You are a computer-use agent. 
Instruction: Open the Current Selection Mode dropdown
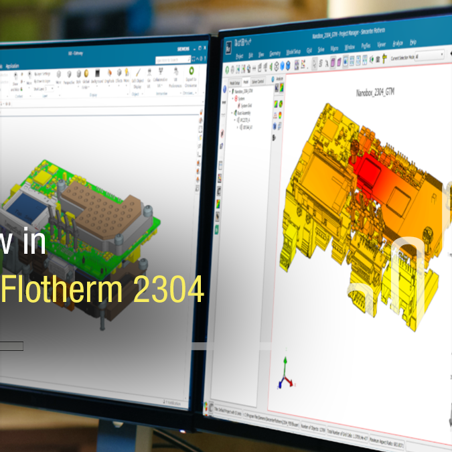click(x=429, y=56)
